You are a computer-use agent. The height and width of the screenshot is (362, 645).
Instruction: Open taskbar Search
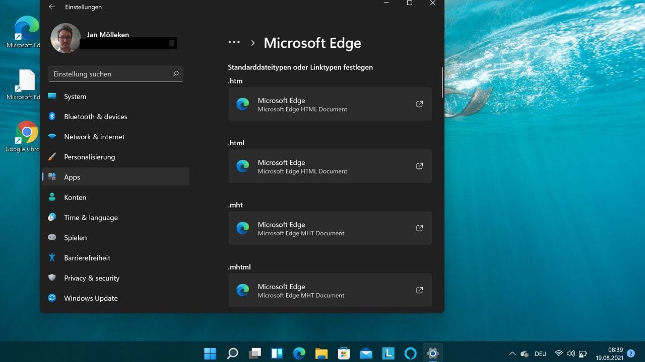tap(232, 353)
